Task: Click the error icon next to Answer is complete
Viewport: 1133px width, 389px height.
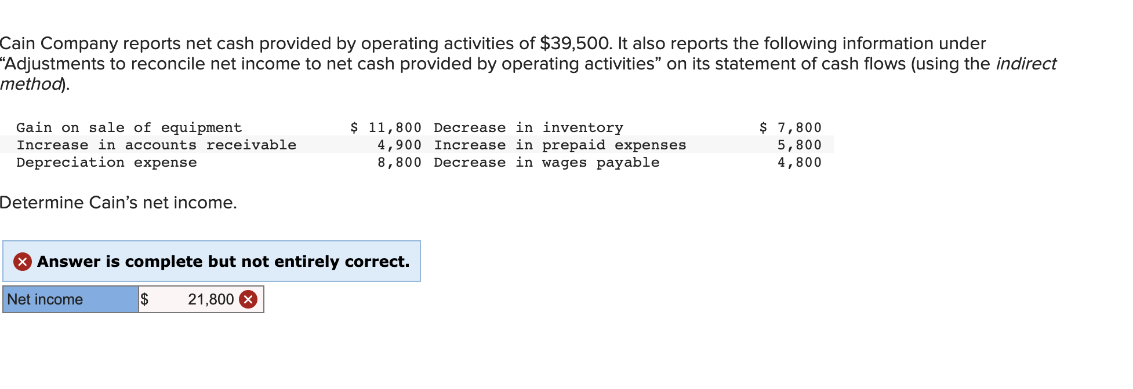Action: pos(21,262)
